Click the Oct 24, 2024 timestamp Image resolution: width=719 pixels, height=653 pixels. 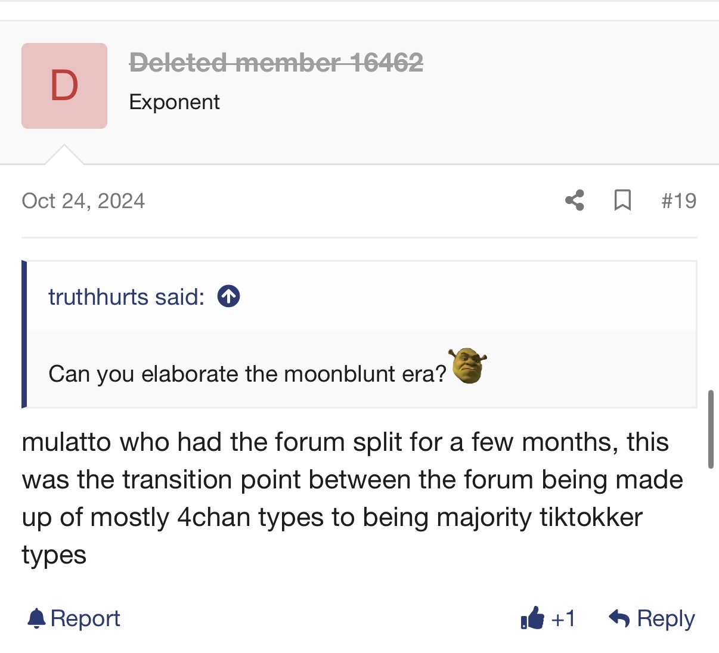(x=83, y=201)
